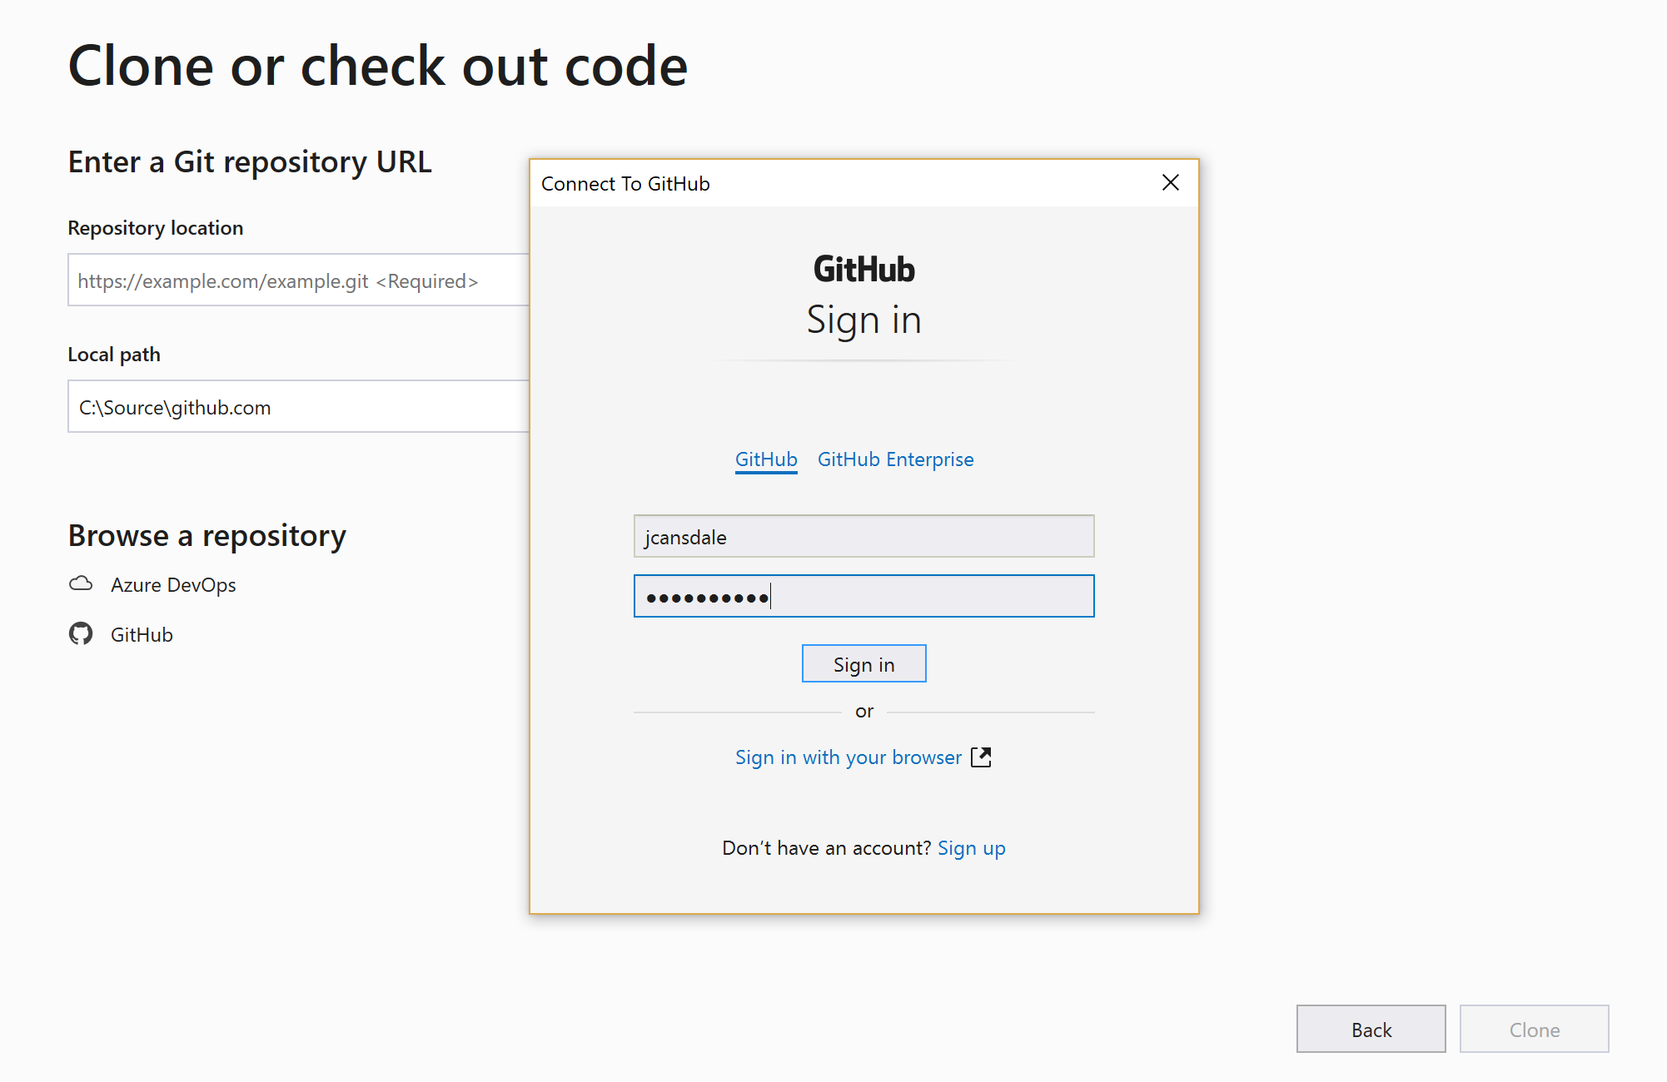Image resolution: width=1667 pixels, height=1082 pixels.
Task: Browse GitHub repositories in the list
Action: 142,634
